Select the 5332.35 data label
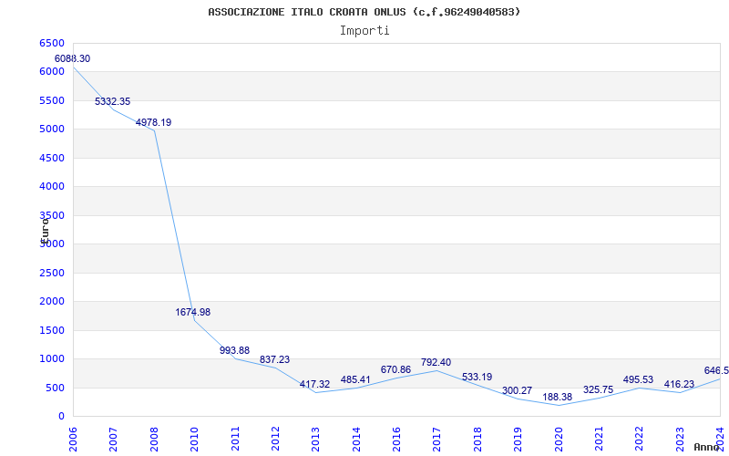729x456 pixels. [x=112, y=101]
